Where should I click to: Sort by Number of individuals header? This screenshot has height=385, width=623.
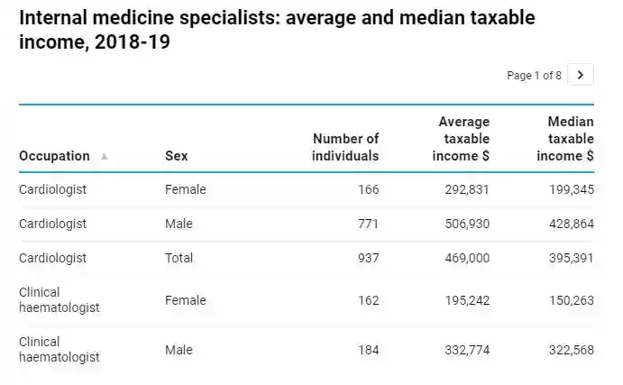click(x=345, y=147)
